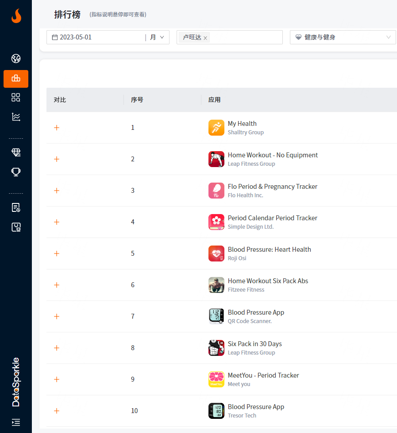Open the globe icon in sidebar
Viewport: 397px width, 433px height.
[16, 59]
